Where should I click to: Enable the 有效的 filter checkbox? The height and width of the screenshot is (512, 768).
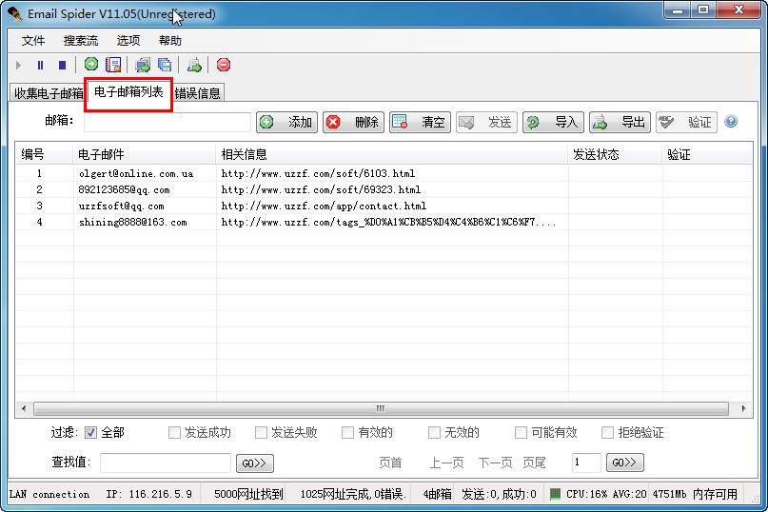point(347,433)
